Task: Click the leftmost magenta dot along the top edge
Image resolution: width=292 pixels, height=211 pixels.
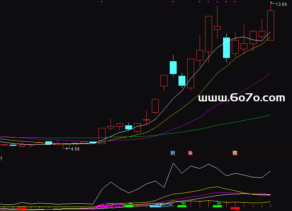Action: point(101,1)
